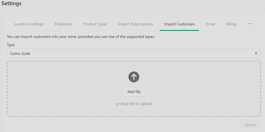The image size is (265, 132).
Task: Open the Email settings tab
Action: [210, 24]
